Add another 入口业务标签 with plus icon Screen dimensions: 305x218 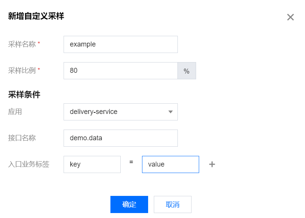pyautogui.click(x=212, y=164)
